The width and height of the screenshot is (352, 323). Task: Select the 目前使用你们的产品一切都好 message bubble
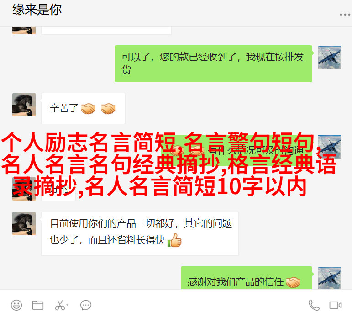pos(140,233)
